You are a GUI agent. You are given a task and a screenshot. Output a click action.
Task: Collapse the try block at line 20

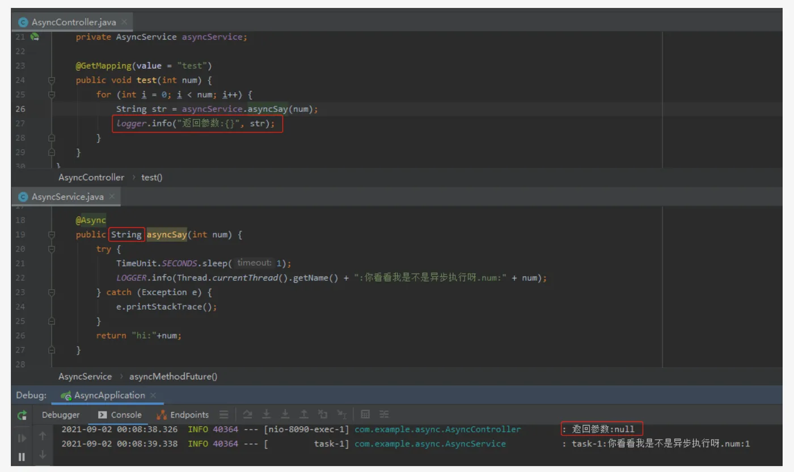pyautogui.click(x=52, y=249)
